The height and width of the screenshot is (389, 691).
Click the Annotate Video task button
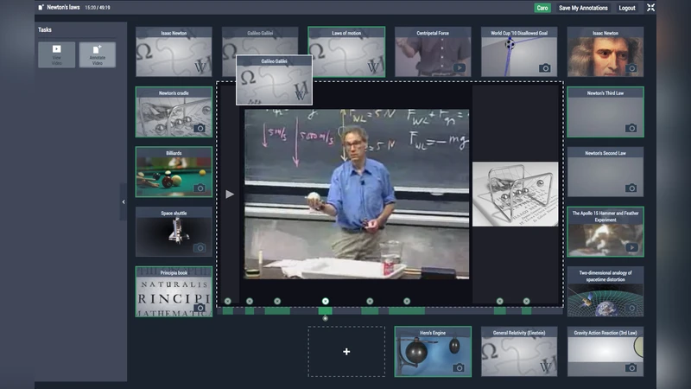pyautogui.click(x=97, y=54)
